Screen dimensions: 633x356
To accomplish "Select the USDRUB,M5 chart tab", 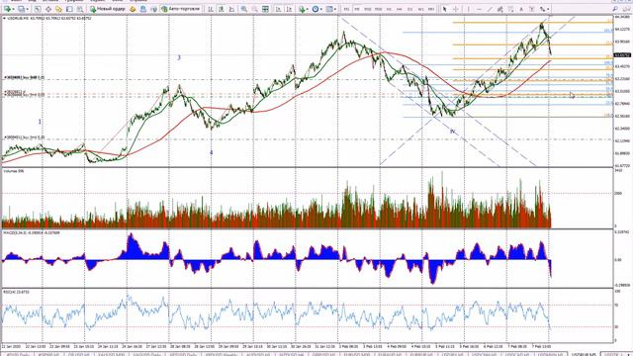I will [584, 354].
